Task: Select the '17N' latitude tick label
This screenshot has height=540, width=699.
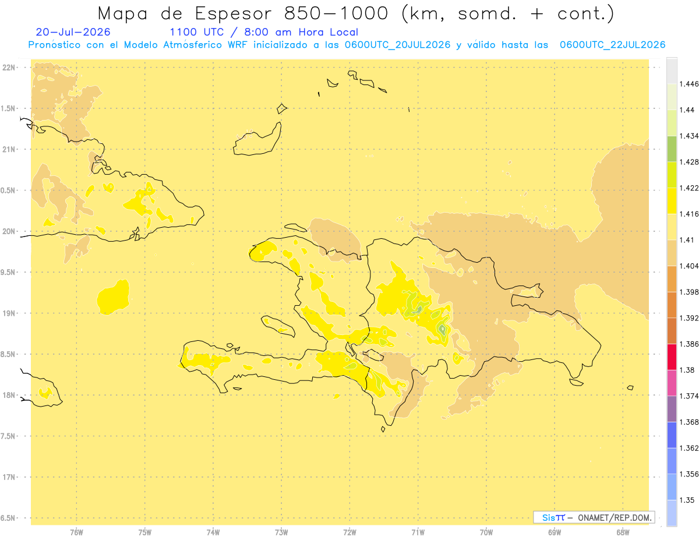Action: pyautogui.click(x=10, y=477)
